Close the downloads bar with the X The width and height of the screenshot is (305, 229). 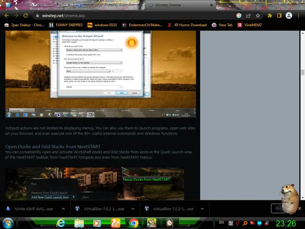[300, 208]
